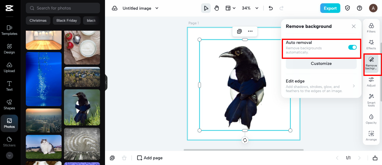Click the cloud save status icon

(x=115, y=8)
